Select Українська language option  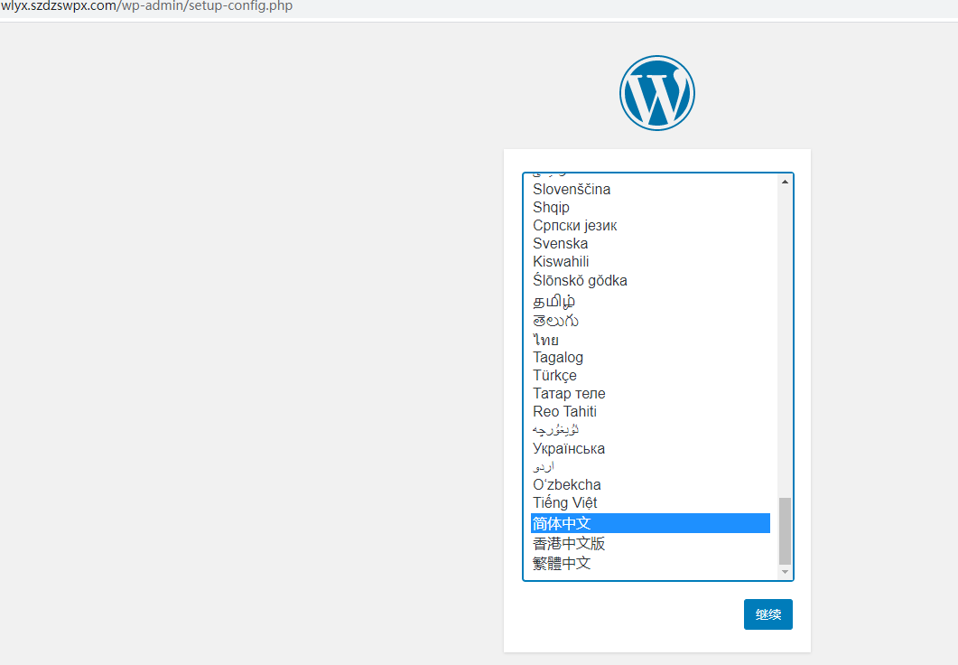[x=569, y=448]
